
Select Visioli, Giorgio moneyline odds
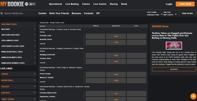pos(116,74)
